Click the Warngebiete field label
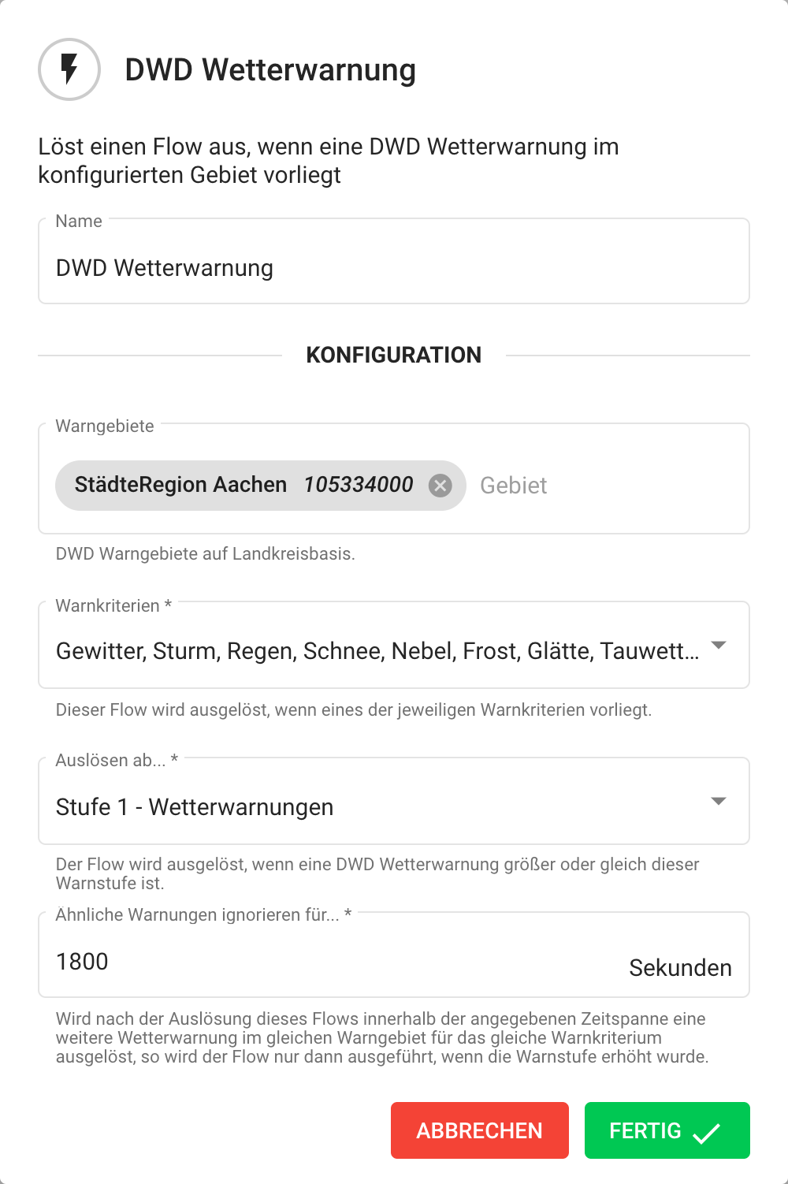 (105, 426)
